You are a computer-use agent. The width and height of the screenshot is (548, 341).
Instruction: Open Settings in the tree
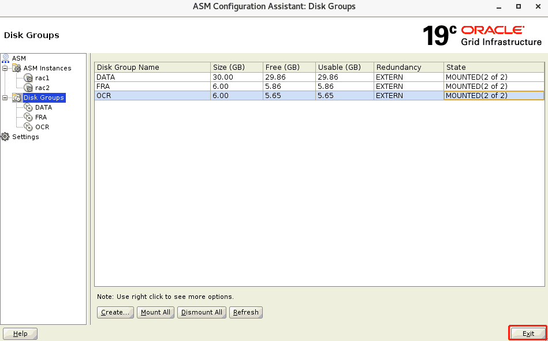point(25,137)
